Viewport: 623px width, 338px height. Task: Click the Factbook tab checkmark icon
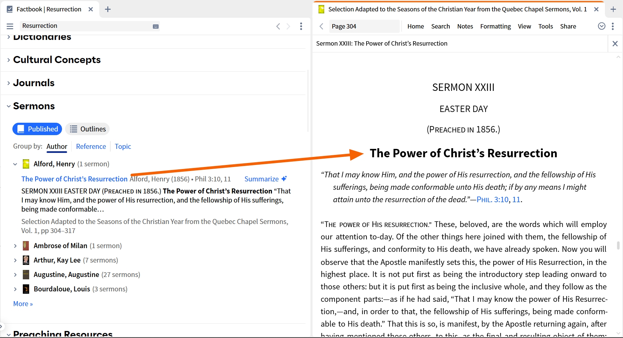10,9
